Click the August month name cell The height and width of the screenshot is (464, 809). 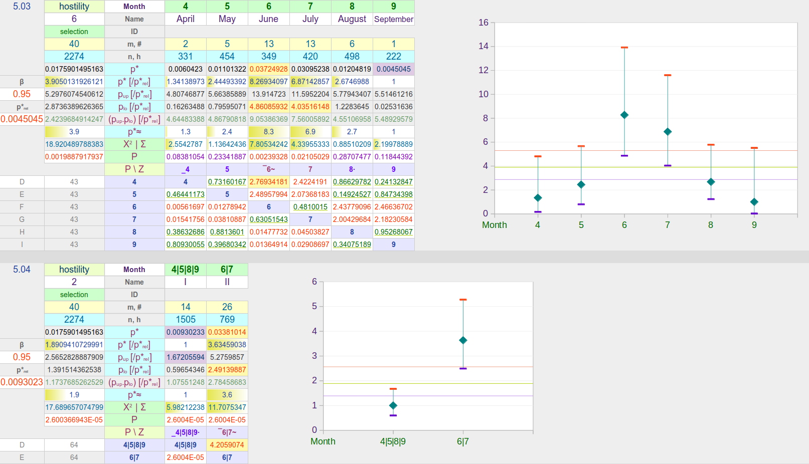point(352,19)
